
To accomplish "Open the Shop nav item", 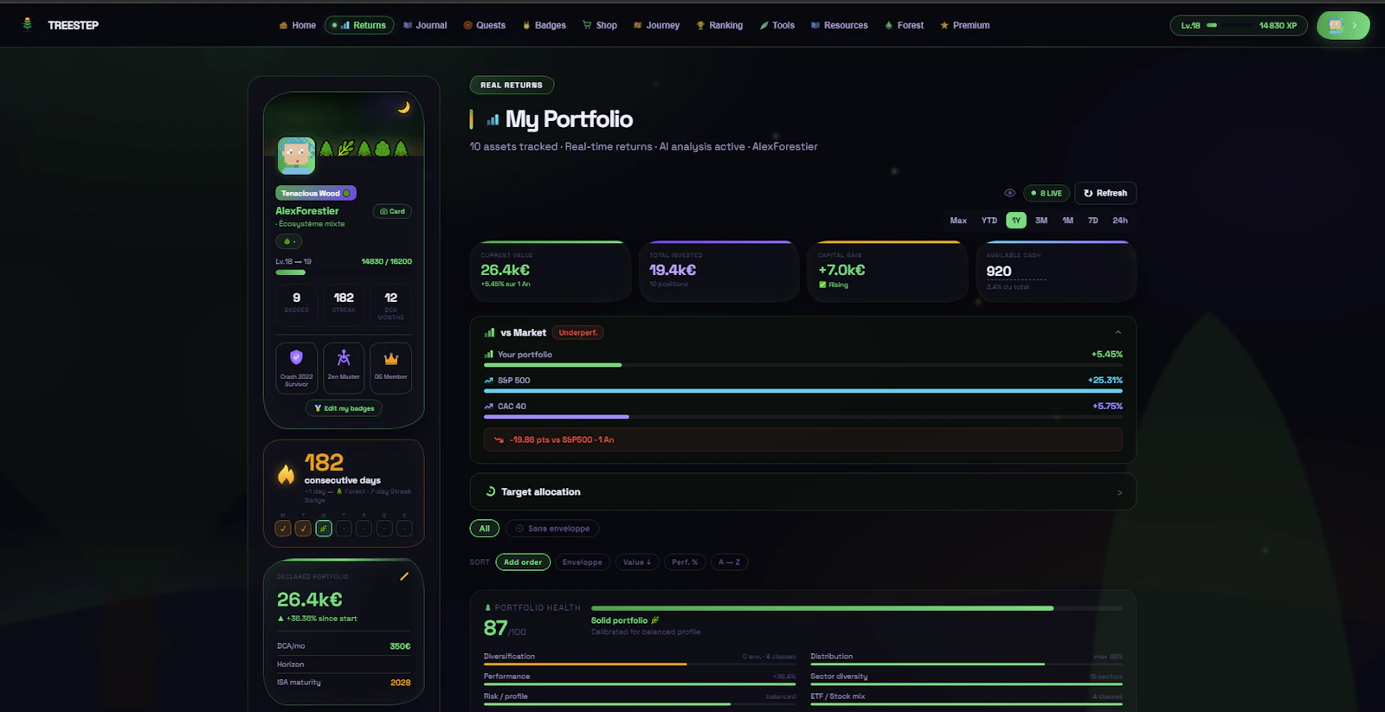I will tap(600, 25).
